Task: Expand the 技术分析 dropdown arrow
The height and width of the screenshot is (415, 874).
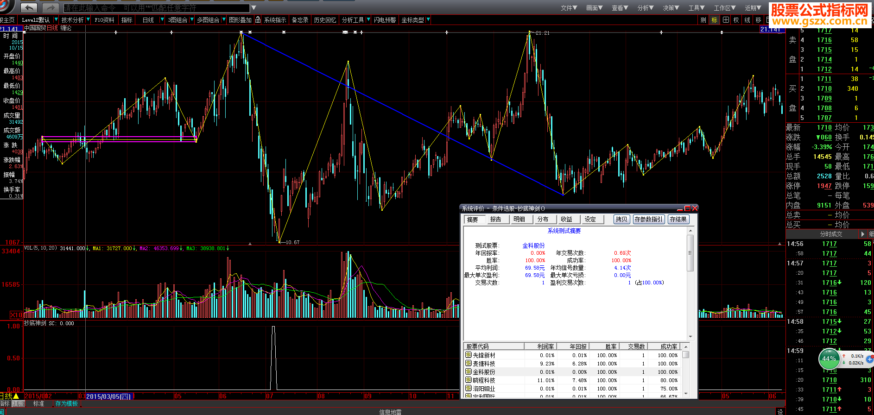Action: (x=88, y=20)
